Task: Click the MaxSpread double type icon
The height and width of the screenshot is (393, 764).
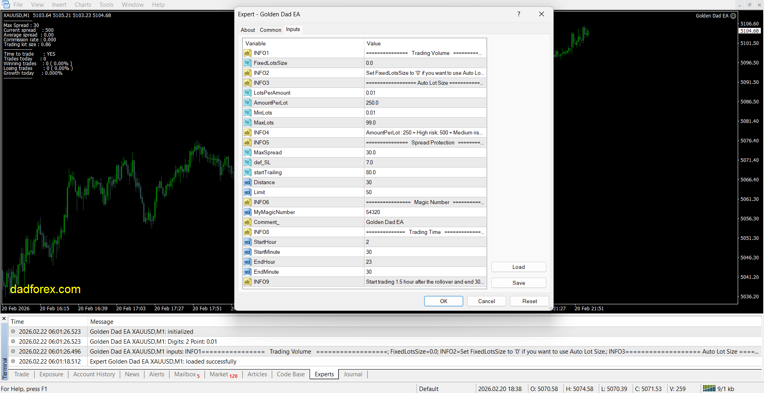Action: click(x=247, y=152)
